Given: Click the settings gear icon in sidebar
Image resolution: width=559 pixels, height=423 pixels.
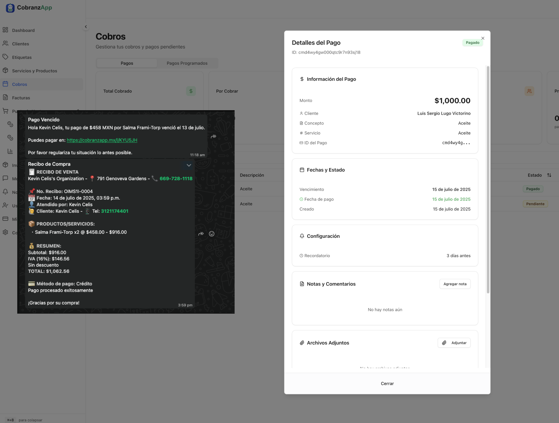Looking at the screenshot, I should (x=5, y=232).
